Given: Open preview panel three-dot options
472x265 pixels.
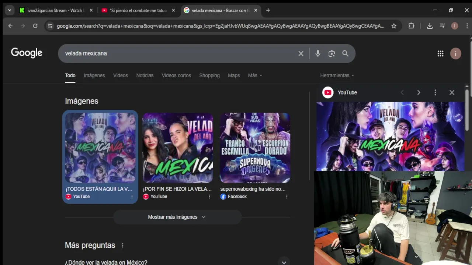Looking at the screenshot, I should point(435,93).
